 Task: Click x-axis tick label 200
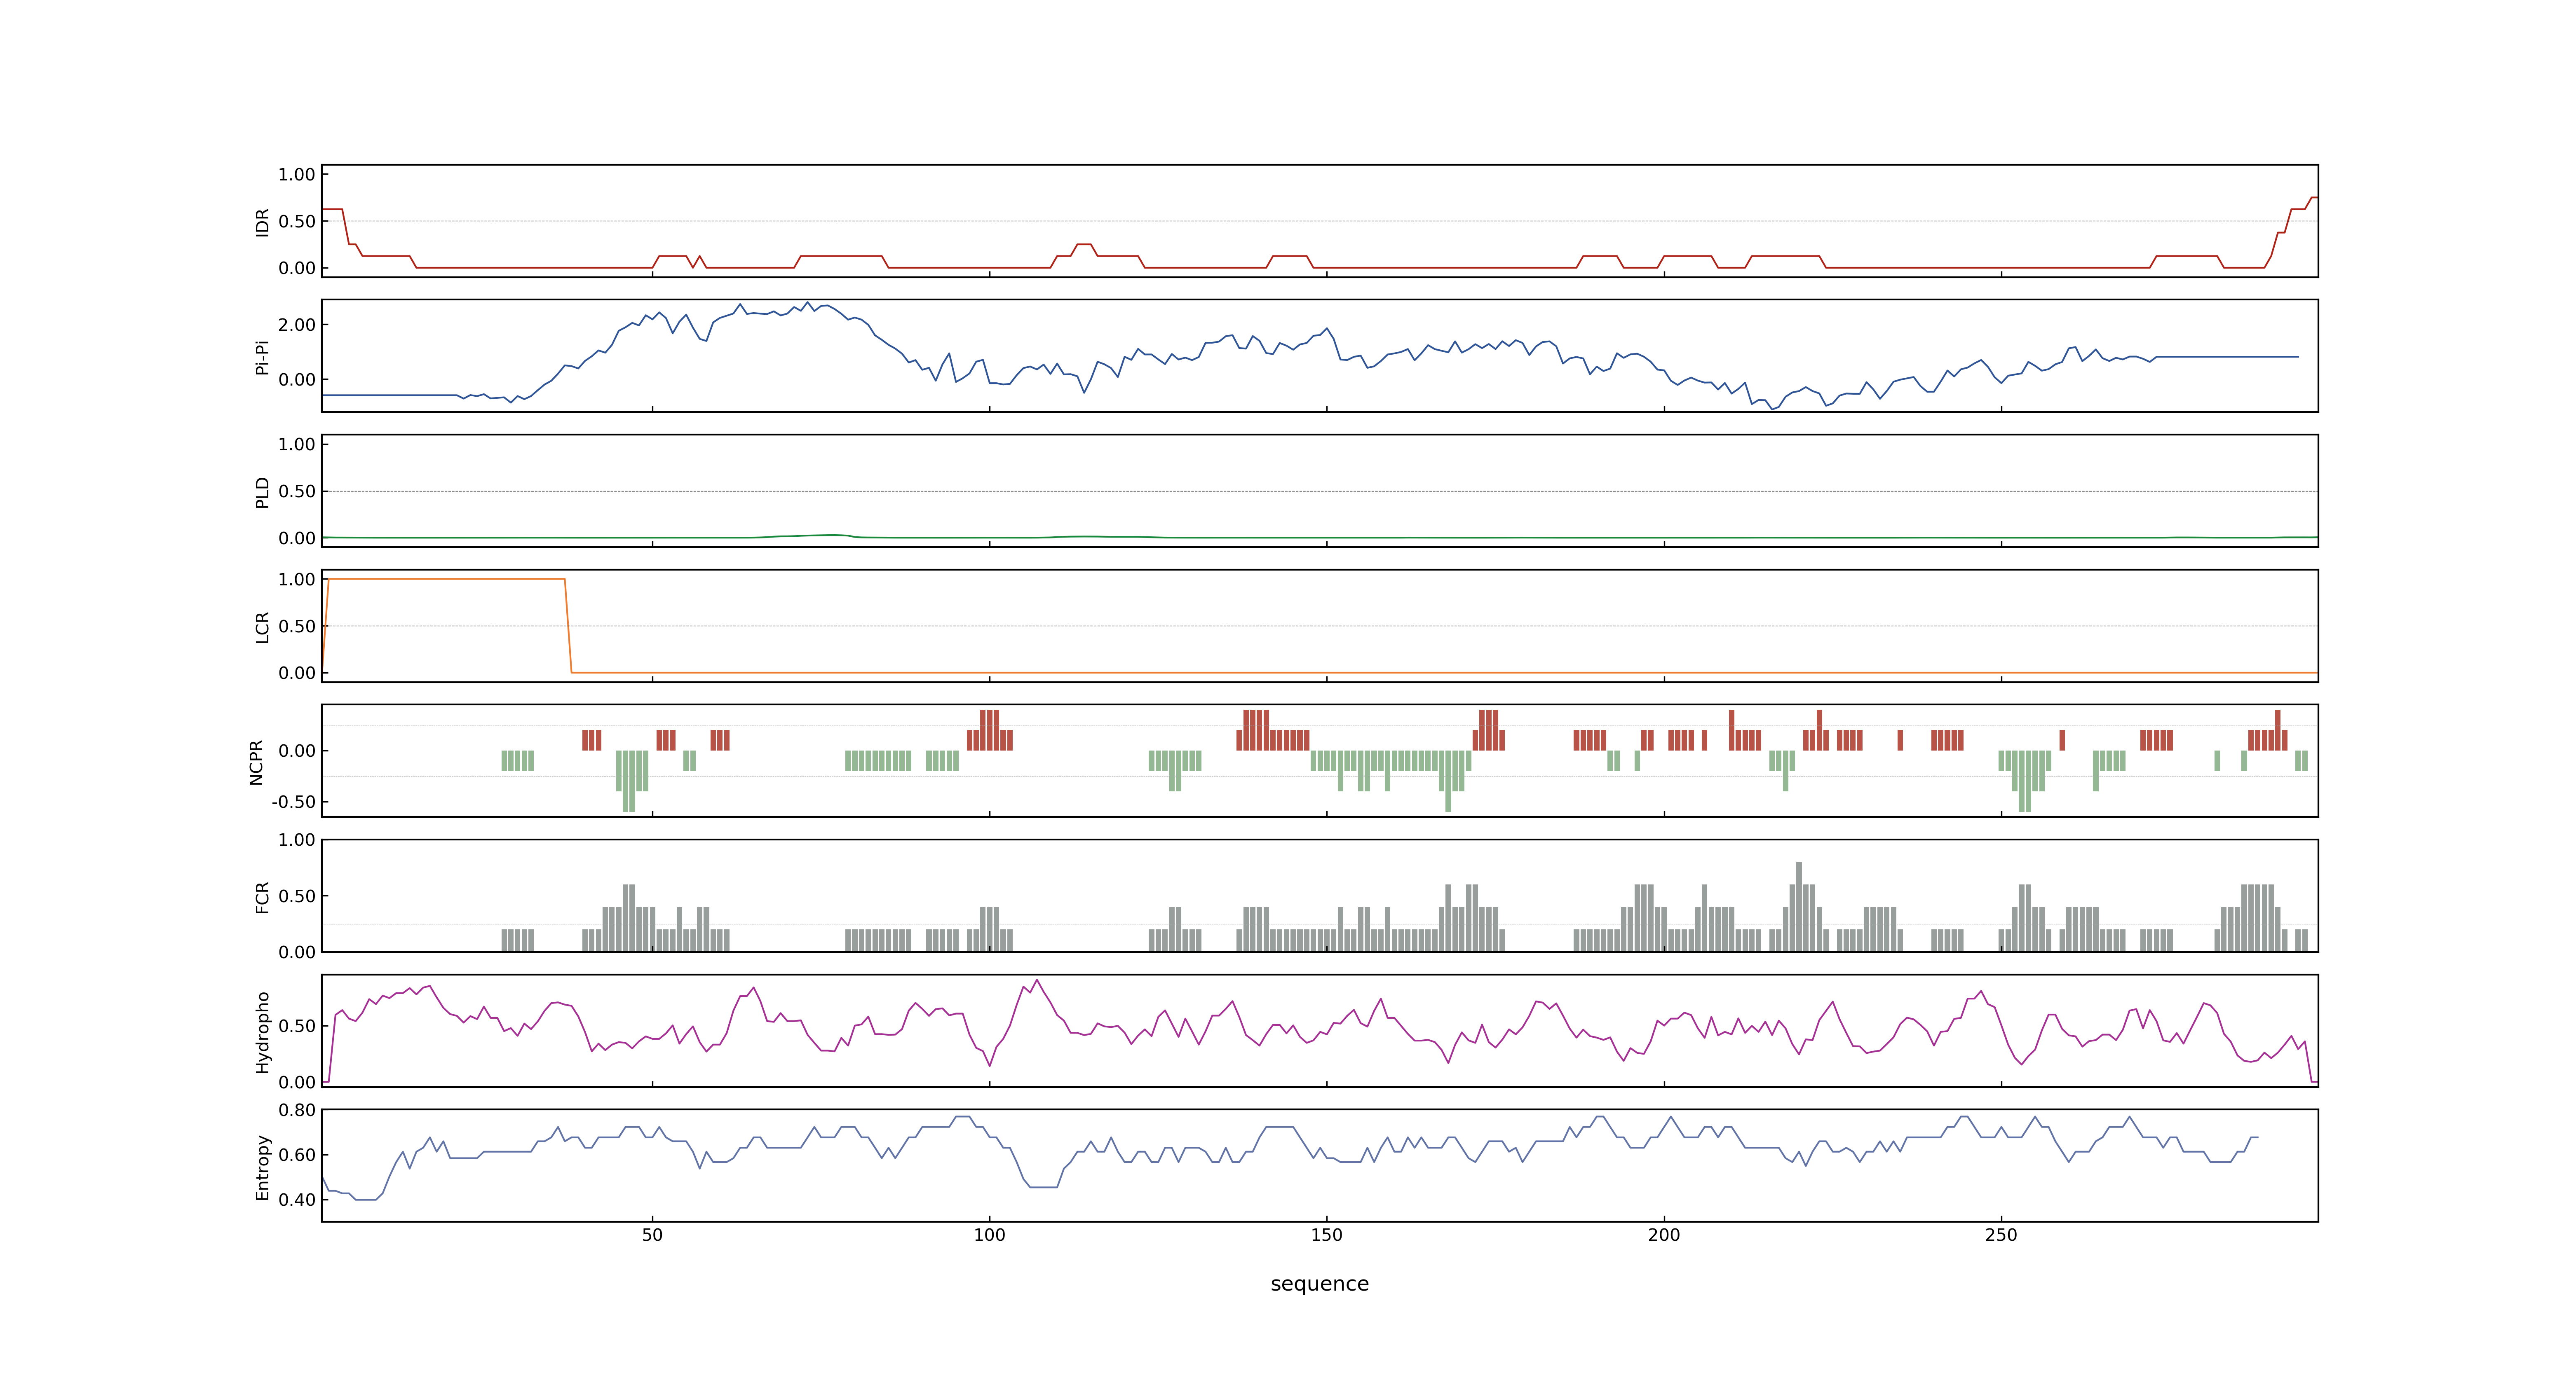pyautogui.click(x=1664, y=1235)
